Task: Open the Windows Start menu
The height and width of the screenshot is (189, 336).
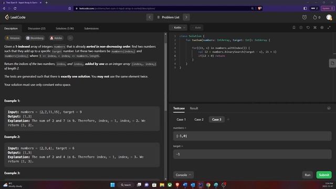Action: [x=112, y=185]
